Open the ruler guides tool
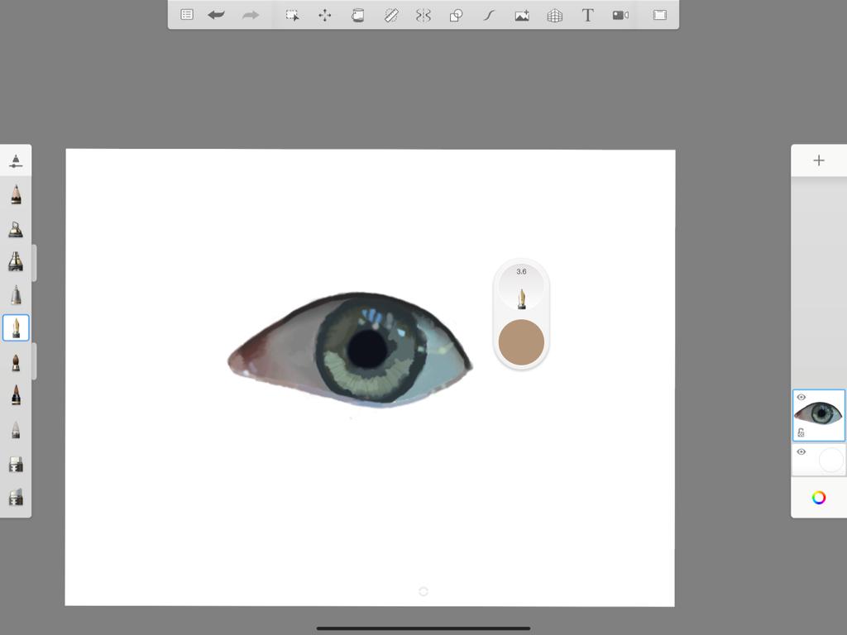The width and height of the screenshot is (847, 635). point(391,15)
